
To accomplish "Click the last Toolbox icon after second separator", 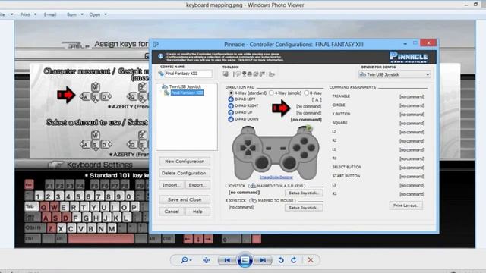I will [x=272, y=74].
